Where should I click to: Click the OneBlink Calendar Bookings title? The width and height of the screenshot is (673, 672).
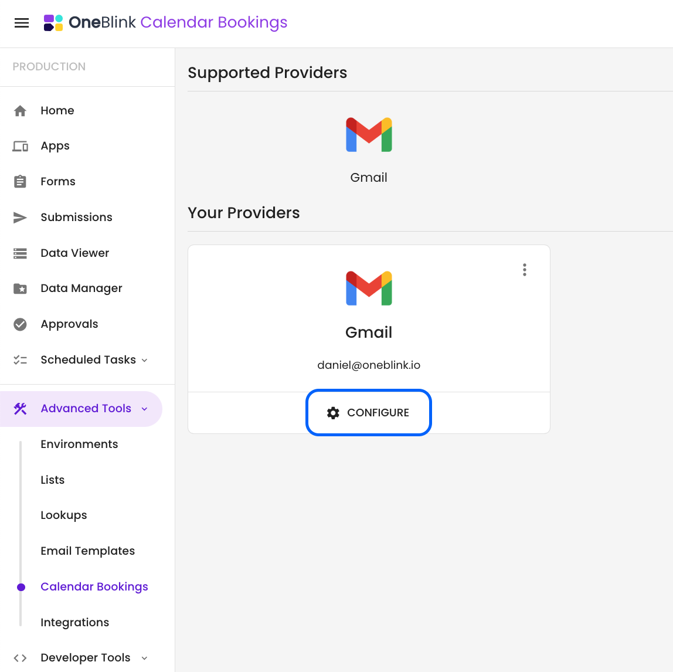pyautogui.click(x=178, y=22)
